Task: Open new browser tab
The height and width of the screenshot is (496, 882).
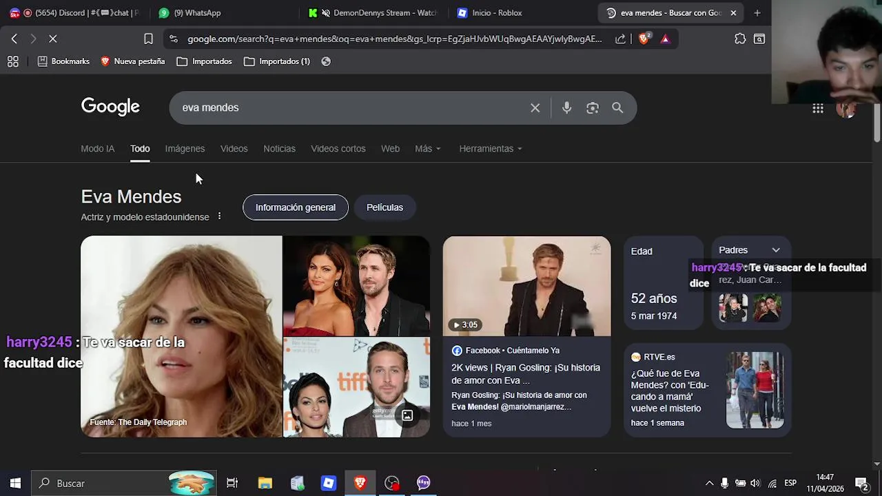Action: pos(757,12)
